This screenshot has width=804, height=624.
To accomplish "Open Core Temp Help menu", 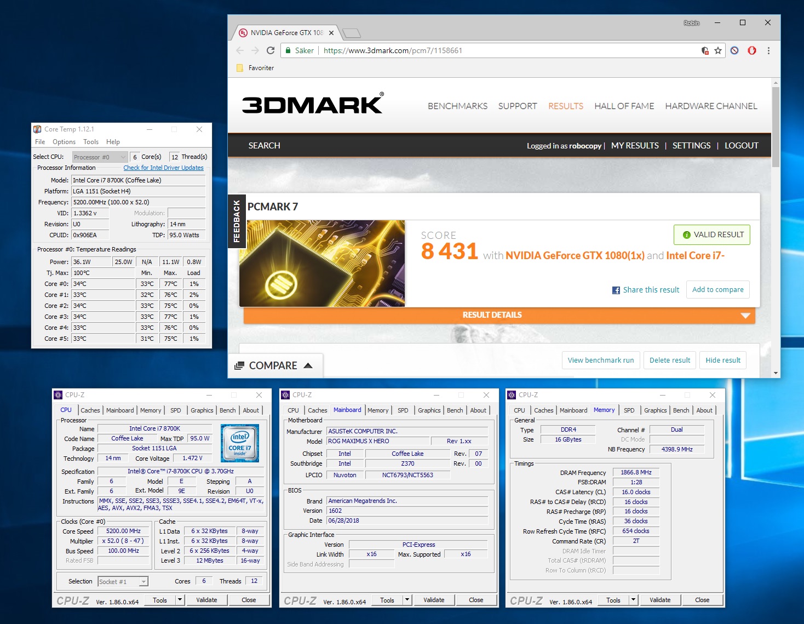I will coord(113,142).
